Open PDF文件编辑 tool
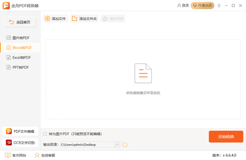 pyautogui.click(x=20, y=131)
